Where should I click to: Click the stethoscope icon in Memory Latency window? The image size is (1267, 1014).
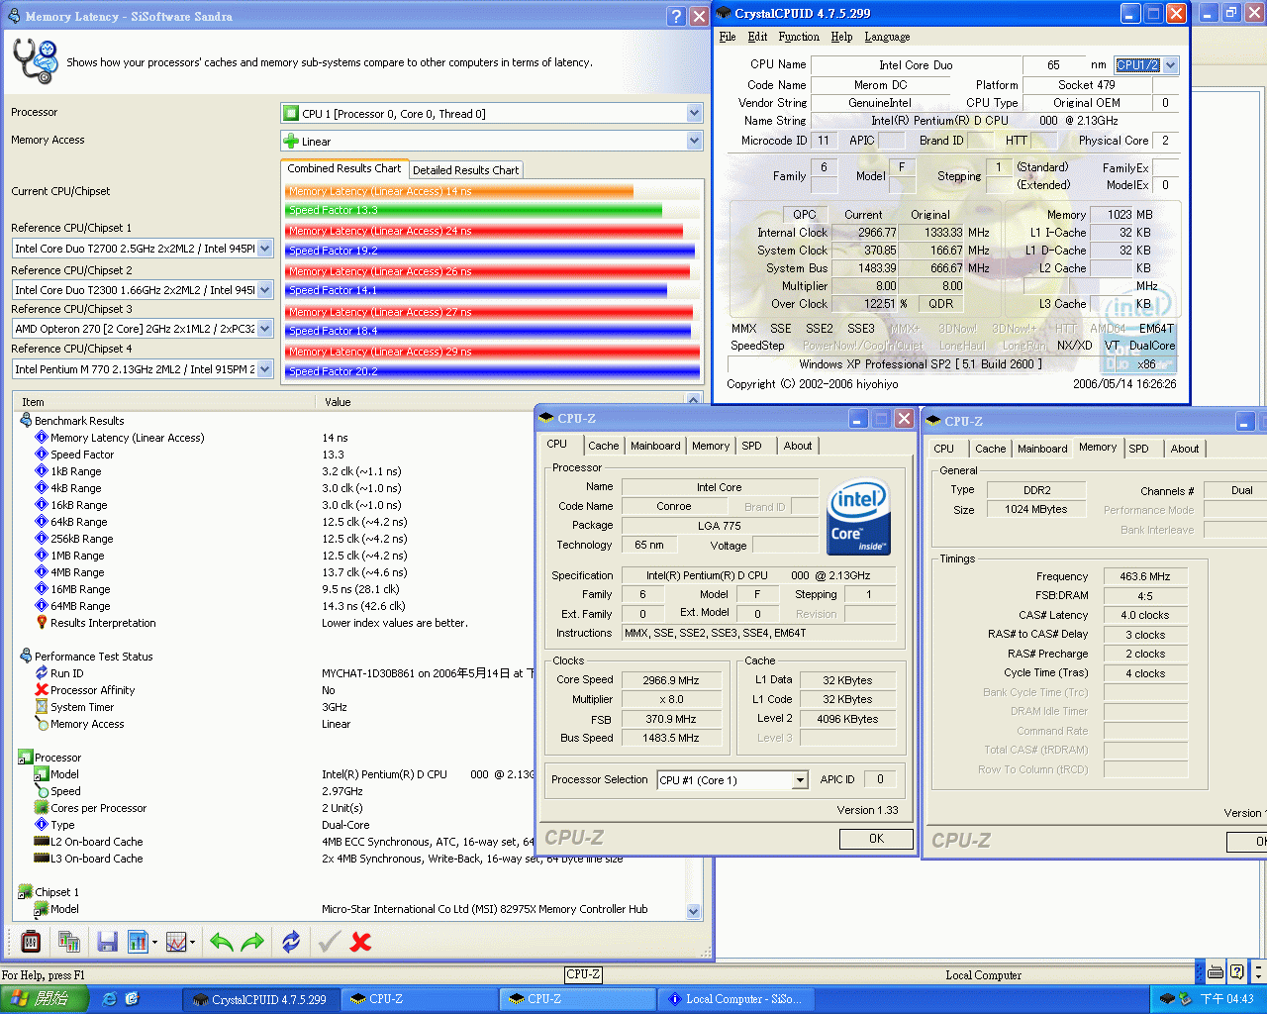[x=36, y=61]
